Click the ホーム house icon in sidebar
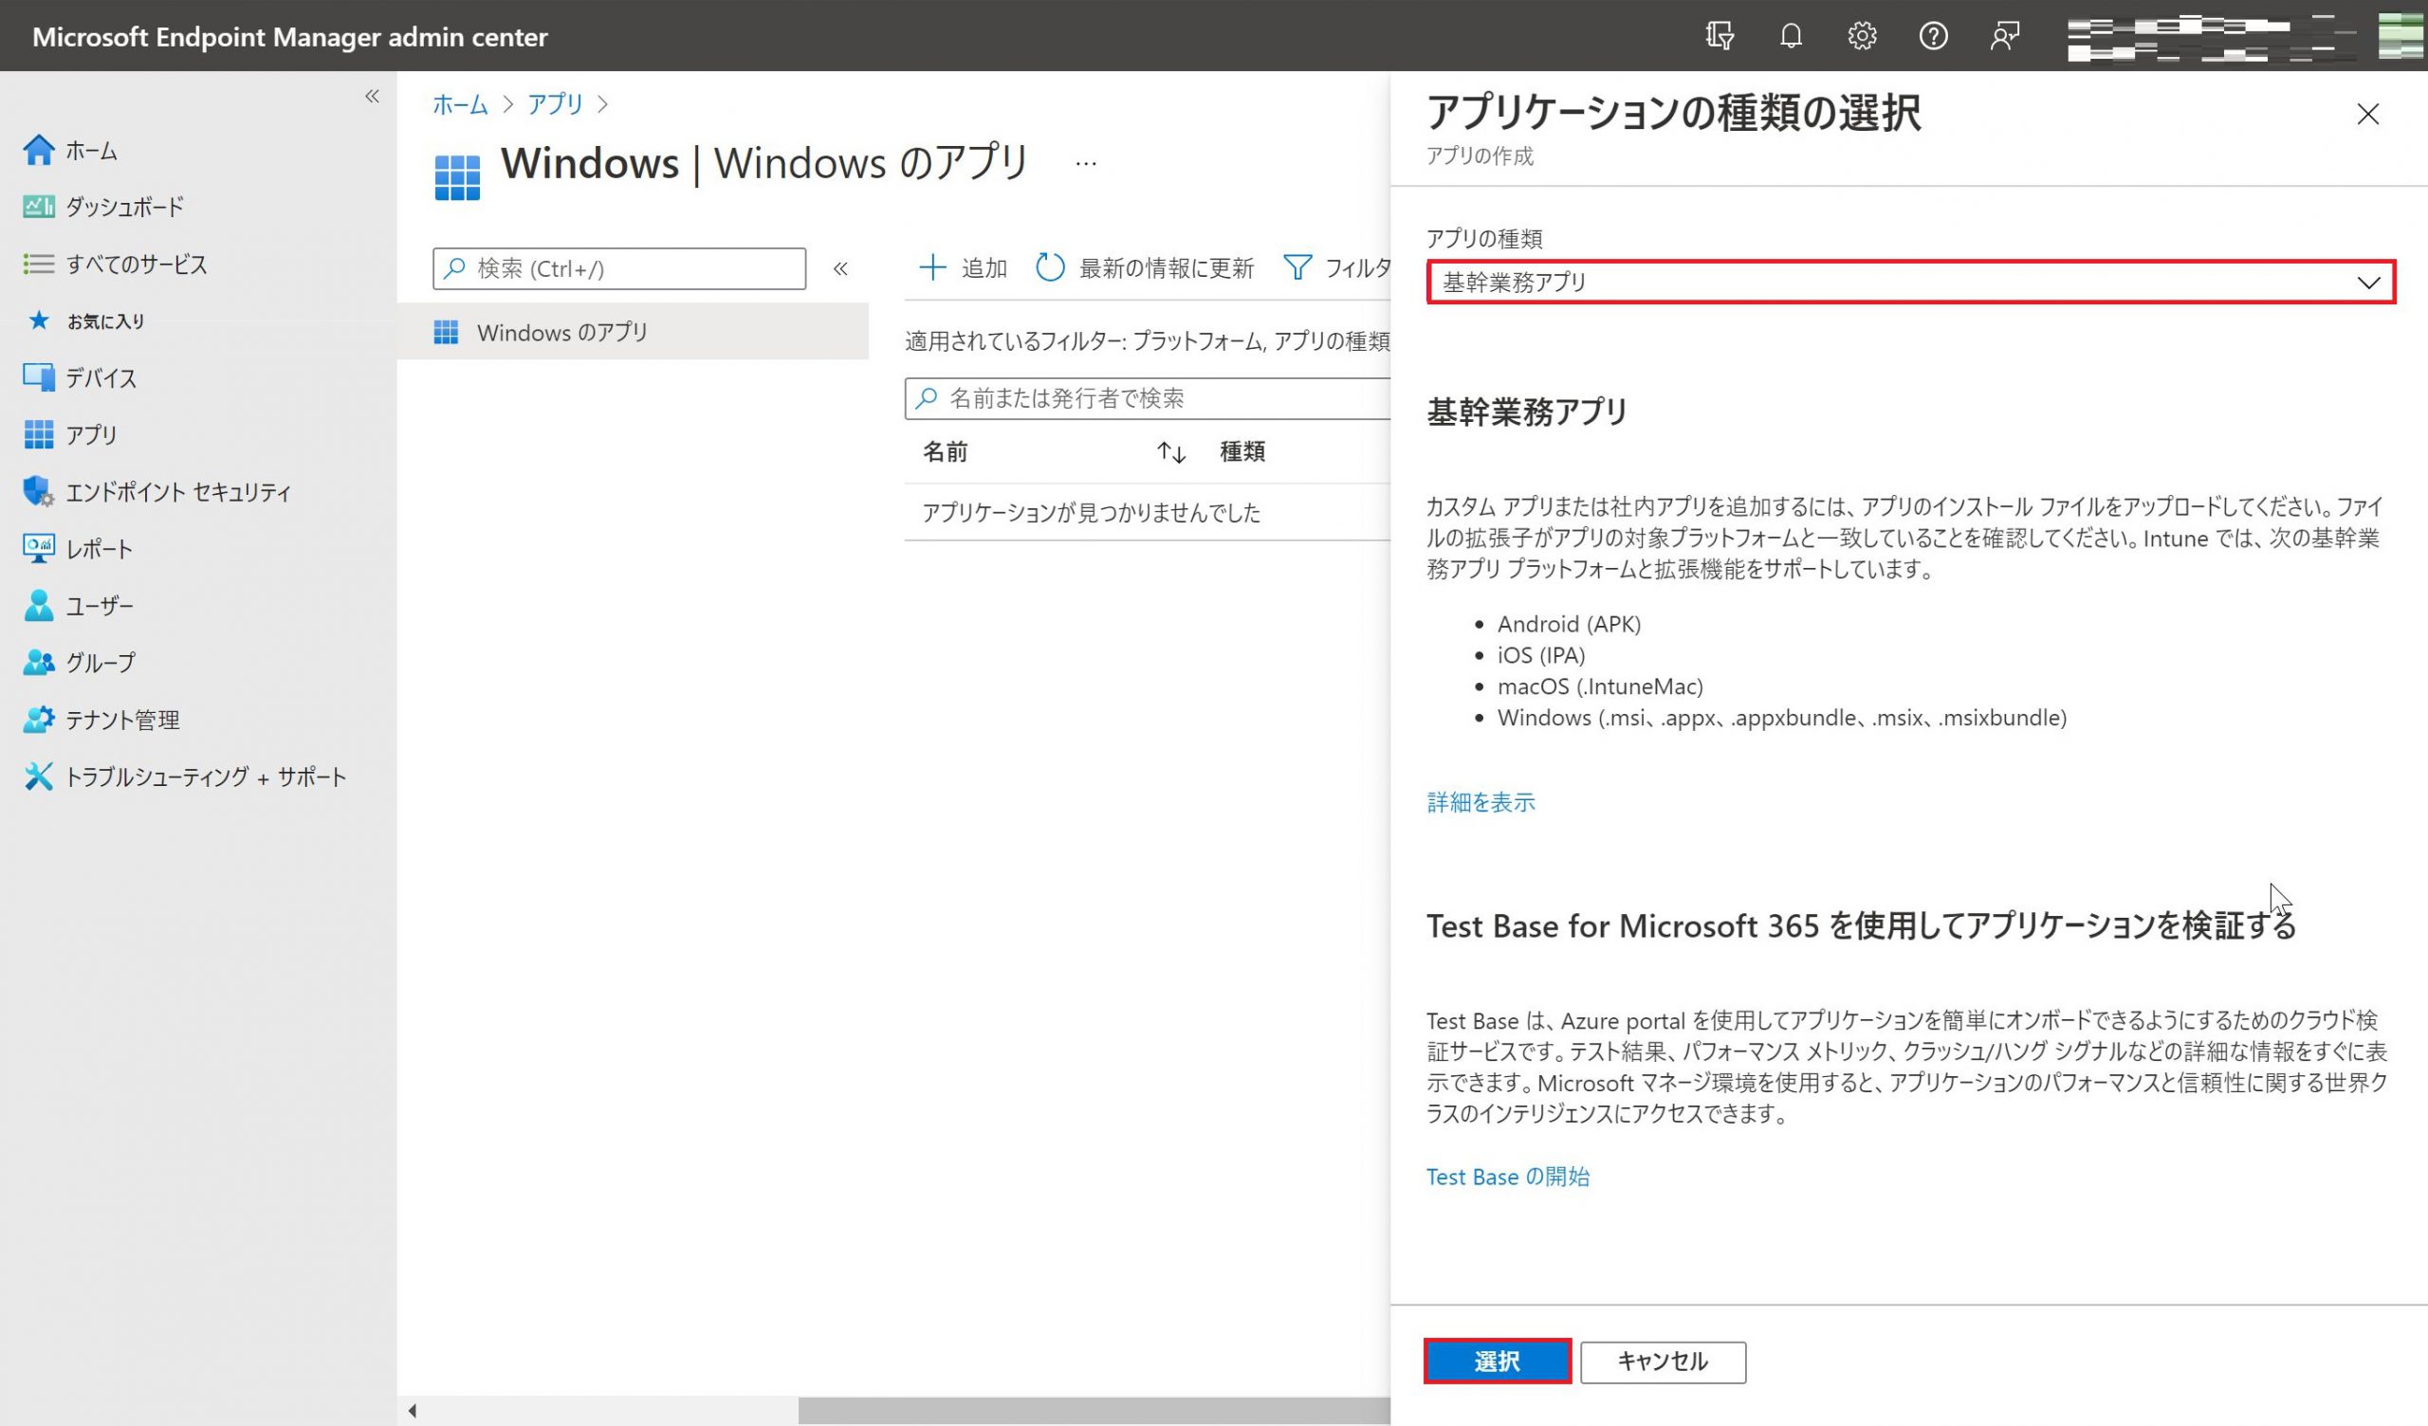 tap(39, 151)
